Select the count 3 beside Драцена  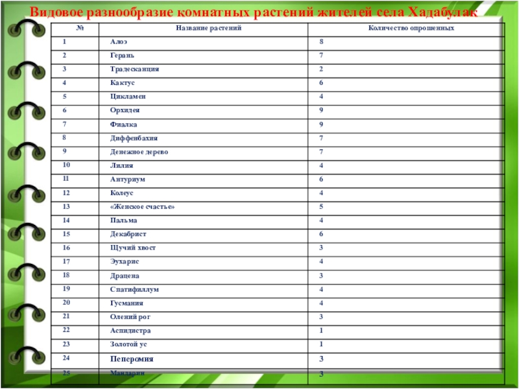(x=321, y=276)
